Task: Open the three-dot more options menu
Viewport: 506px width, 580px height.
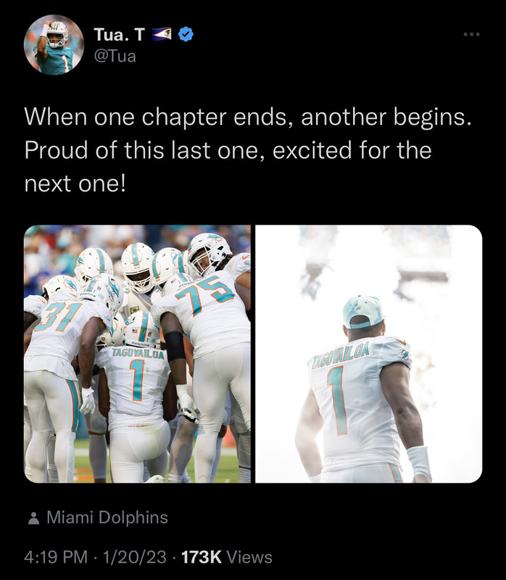Action: [472, 34]
